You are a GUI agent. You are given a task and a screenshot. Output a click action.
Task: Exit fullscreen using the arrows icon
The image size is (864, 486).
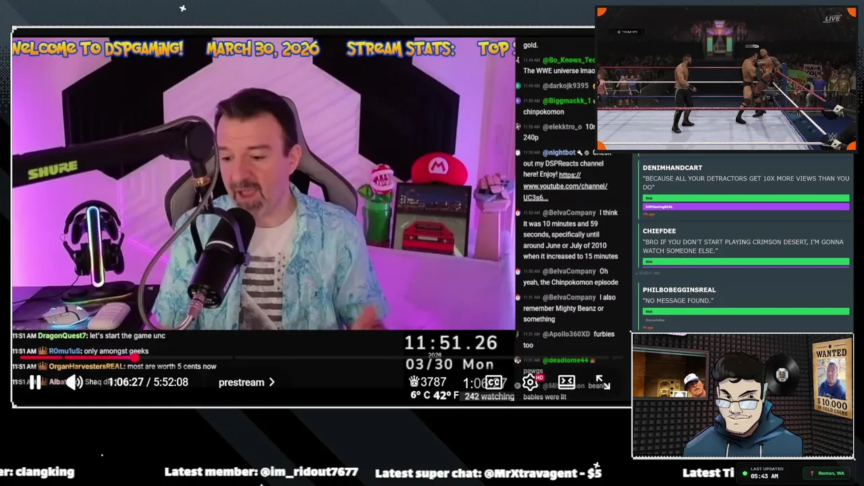(603, 383)
